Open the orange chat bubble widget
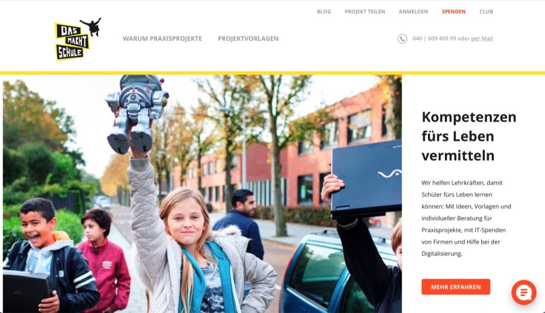 [524, 292]
